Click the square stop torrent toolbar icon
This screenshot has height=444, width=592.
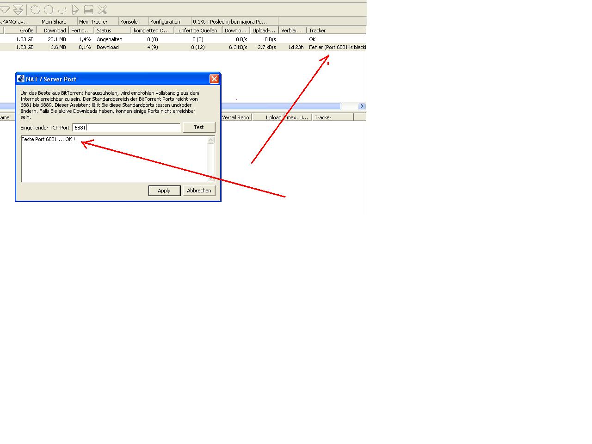(89, 9)
